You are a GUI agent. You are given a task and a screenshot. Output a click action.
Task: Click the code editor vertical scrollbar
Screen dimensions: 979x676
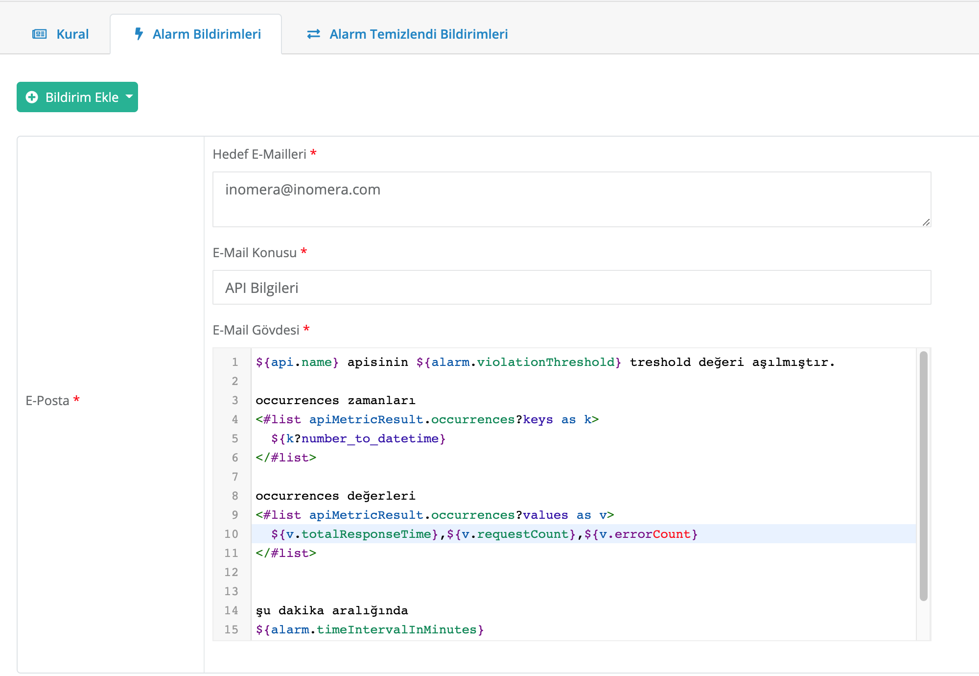tap(924, 476)
